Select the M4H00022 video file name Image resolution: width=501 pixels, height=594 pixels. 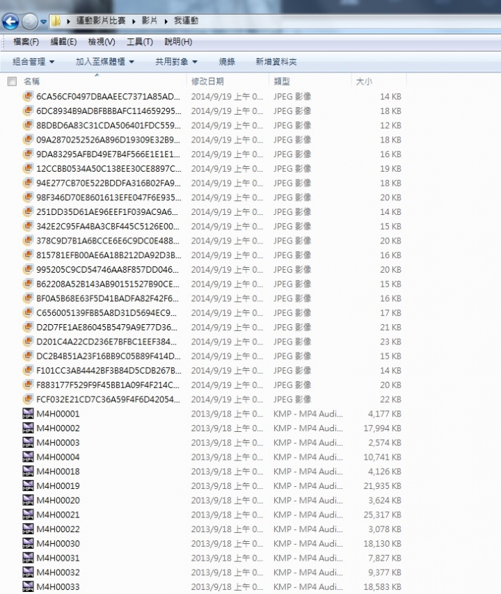[x=58, y=529]
